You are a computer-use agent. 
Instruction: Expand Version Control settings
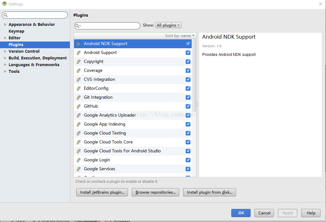tap(5, 51)
